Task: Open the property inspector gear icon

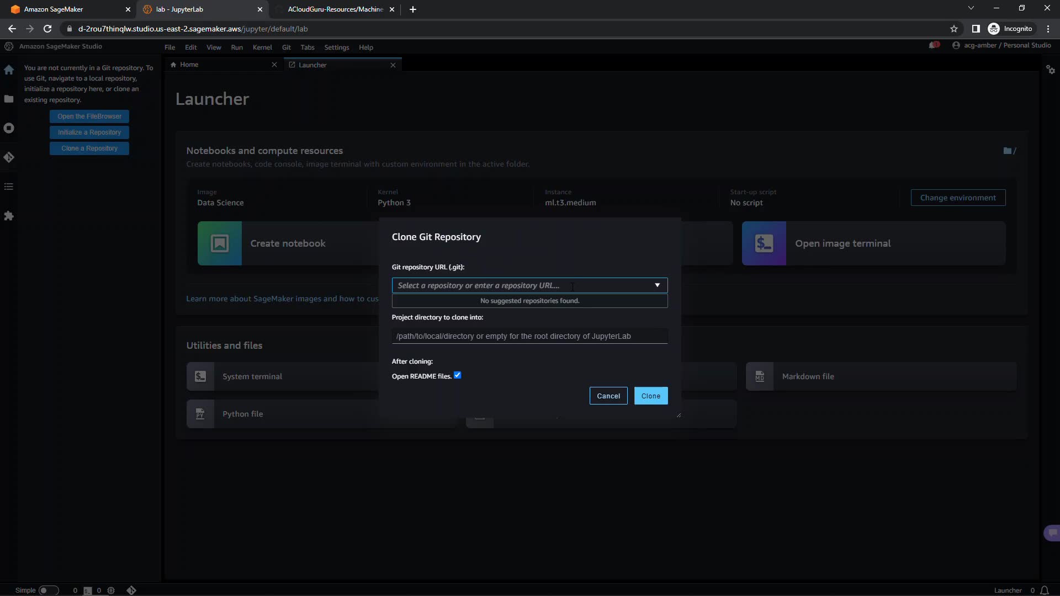Action: click(x=1050, y=70)
